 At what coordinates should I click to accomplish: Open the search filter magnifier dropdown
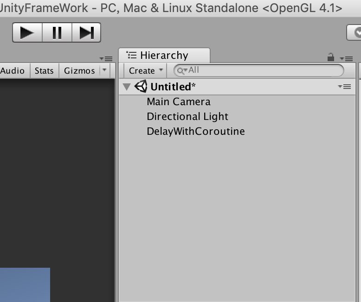182,71
